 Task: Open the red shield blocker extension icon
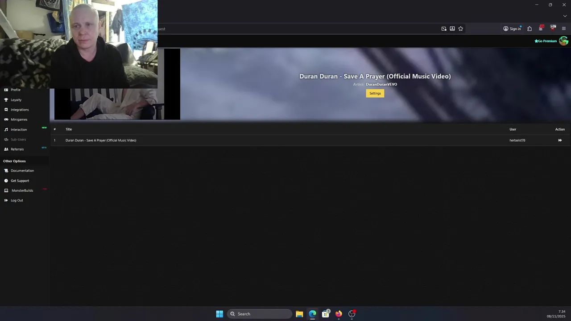(553, 28)
